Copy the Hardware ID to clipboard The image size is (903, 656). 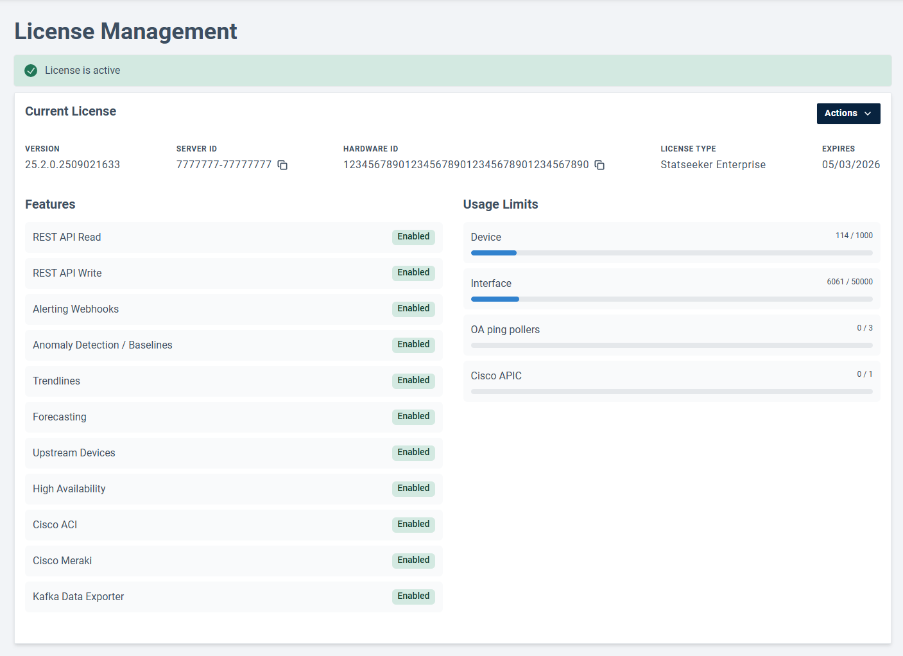click(599, 165)
